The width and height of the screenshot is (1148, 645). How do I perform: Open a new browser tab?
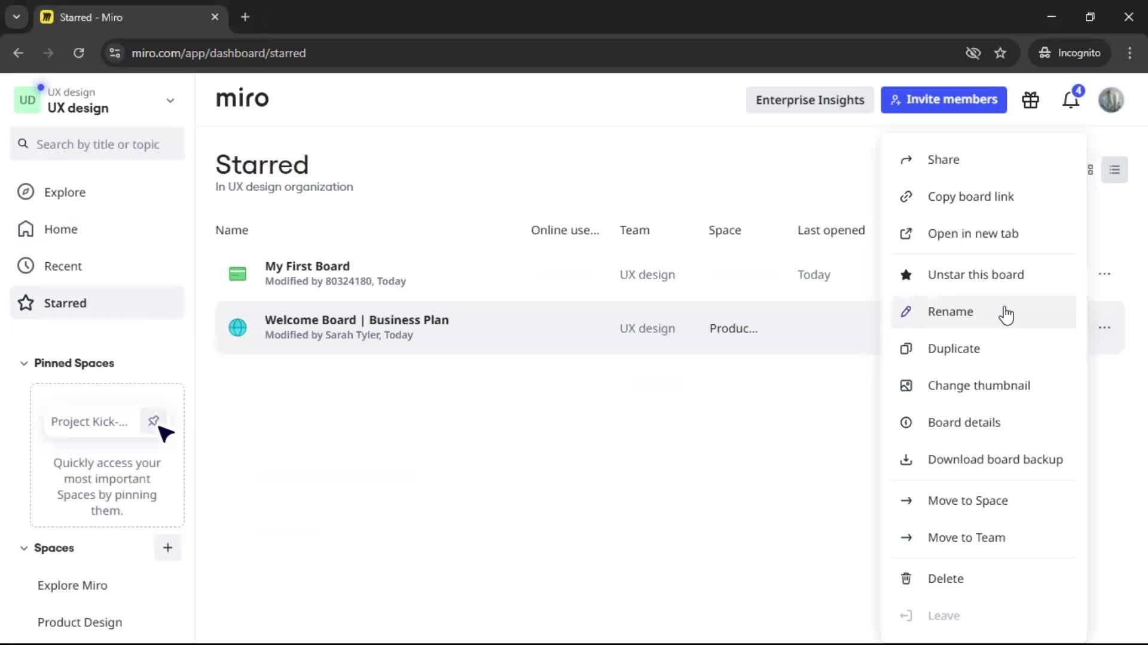[245, 17]
